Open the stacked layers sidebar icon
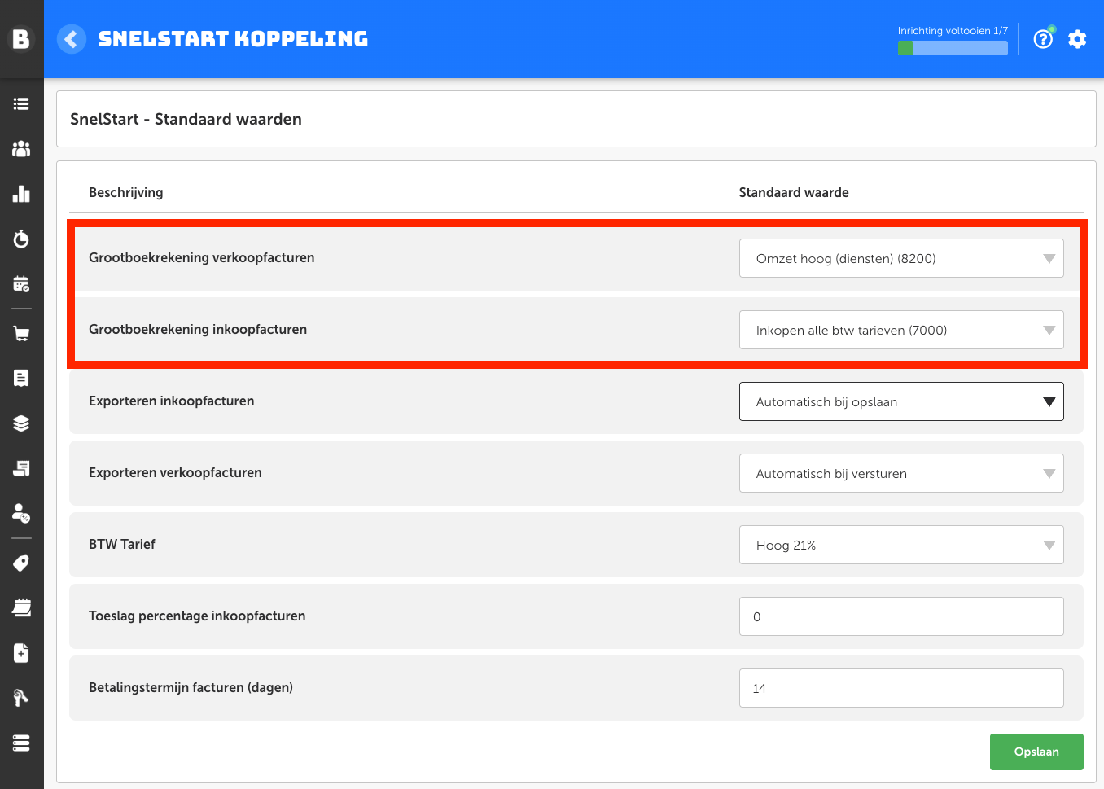Screen dimensions: 1104x789 tap(21, 423)
